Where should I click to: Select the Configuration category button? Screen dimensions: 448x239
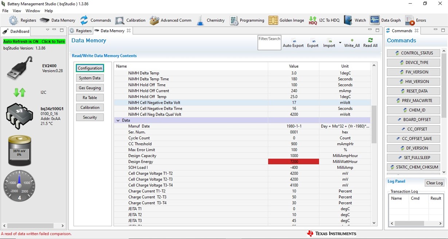point(90,68)
